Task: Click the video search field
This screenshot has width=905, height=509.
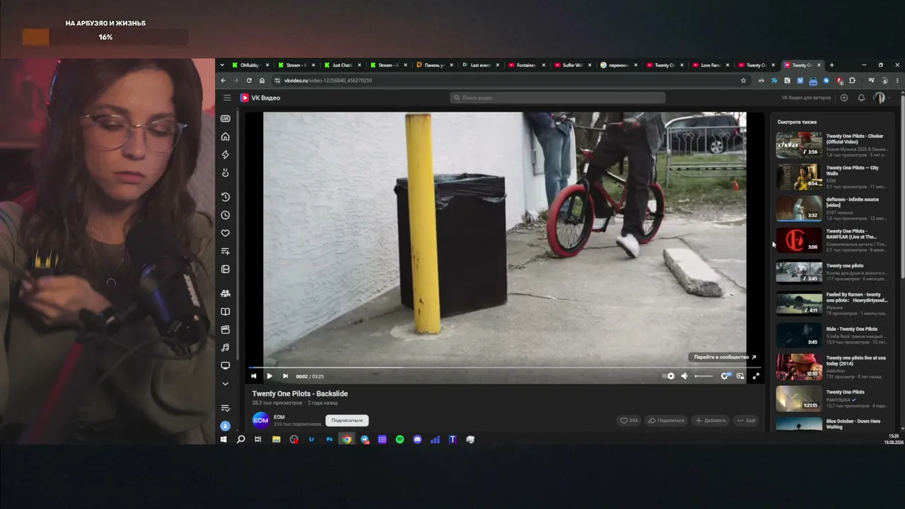Action: point(557,98)
